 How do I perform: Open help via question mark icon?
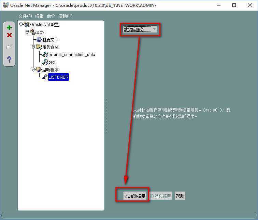coord(9,59)
